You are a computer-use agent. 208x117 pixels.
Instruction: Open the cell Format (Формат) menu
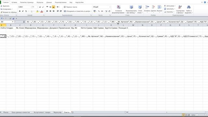tap(160, 9)
